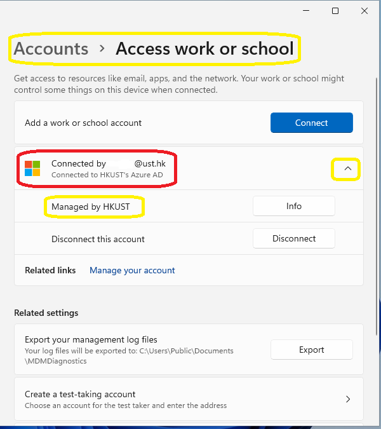Click Connected to HKUST's Azure AD text
This screenshot has height=429, width=381.
[107, 175]
